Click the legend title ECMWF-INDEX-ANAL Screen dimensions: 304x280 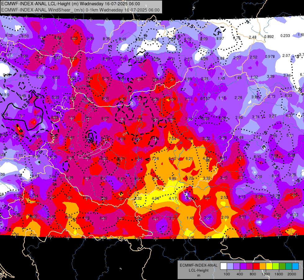(198, 265)
